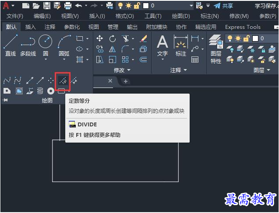Image resolution: width=279 pixels, height=213 pixels.
Task: Switch to the 输出 ribbon tab
Action: [132, 27]
